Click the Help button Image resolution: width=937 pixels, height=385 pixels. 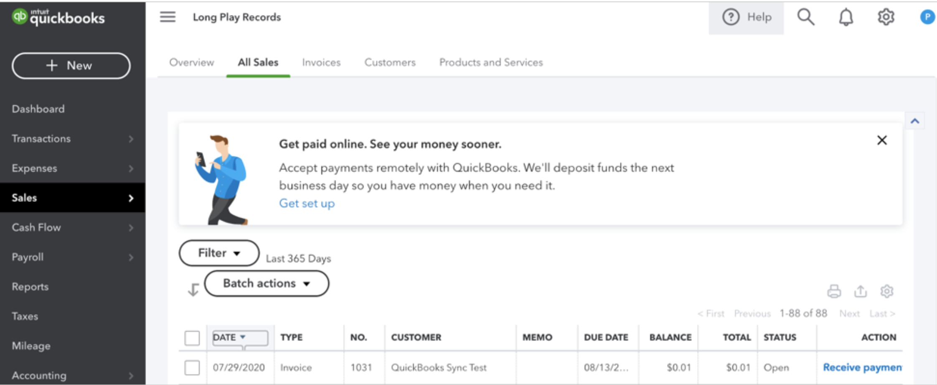point(746,18)
